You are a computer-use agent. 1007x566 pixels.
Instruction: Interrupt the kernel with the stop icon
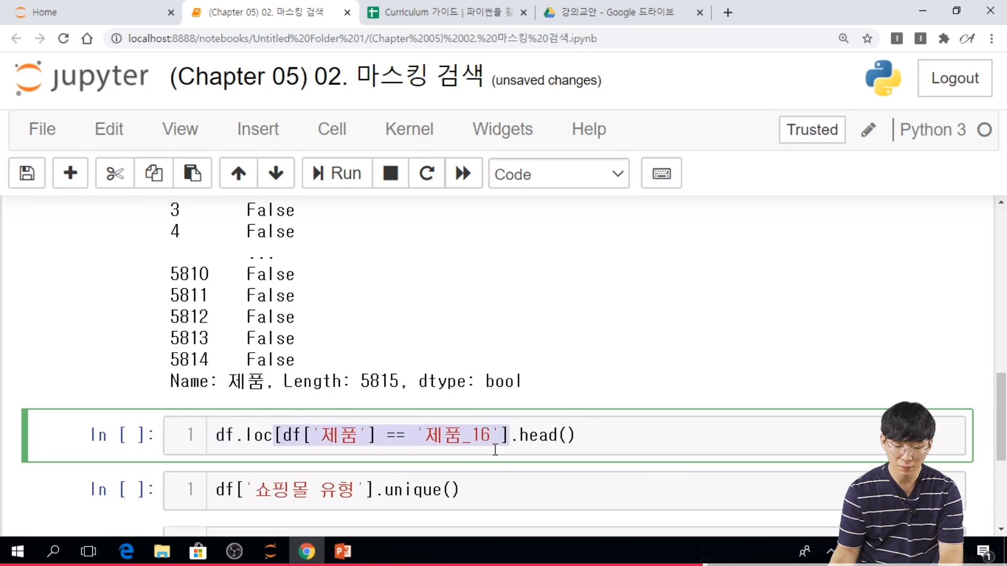click(x=391, y=173)
